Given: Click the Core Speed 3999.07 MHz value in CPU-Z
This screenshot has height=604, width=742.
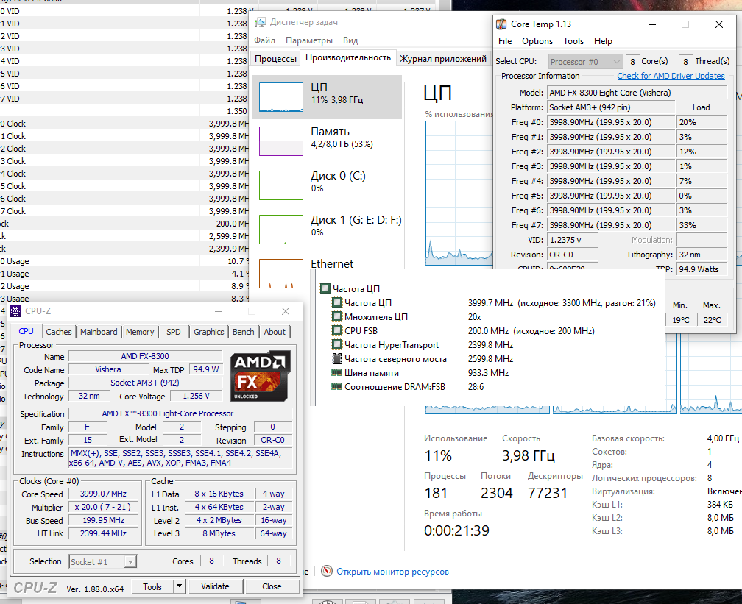Looking at the screenshot, I should tap(103, 494).
